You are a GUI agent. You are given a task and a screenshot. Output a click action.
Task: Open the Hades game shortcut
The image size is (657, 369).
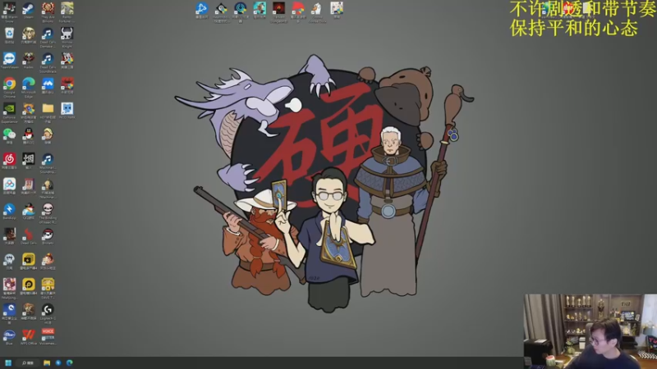(x=29, y=58)
